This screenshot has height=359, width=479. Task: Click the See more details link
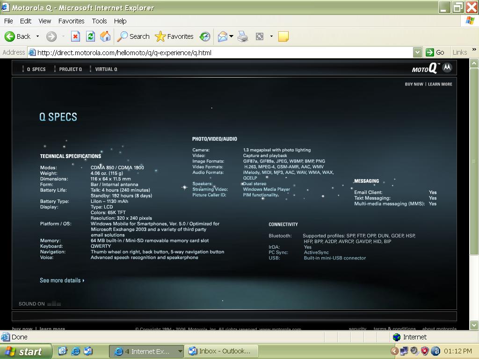pos(62,280)
